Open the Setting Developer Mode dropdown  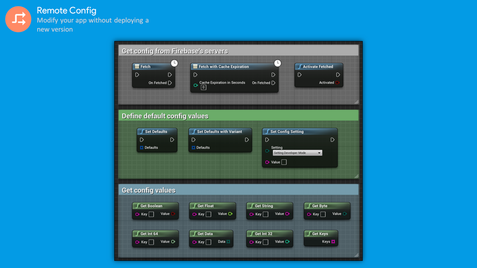click(297, 153)
